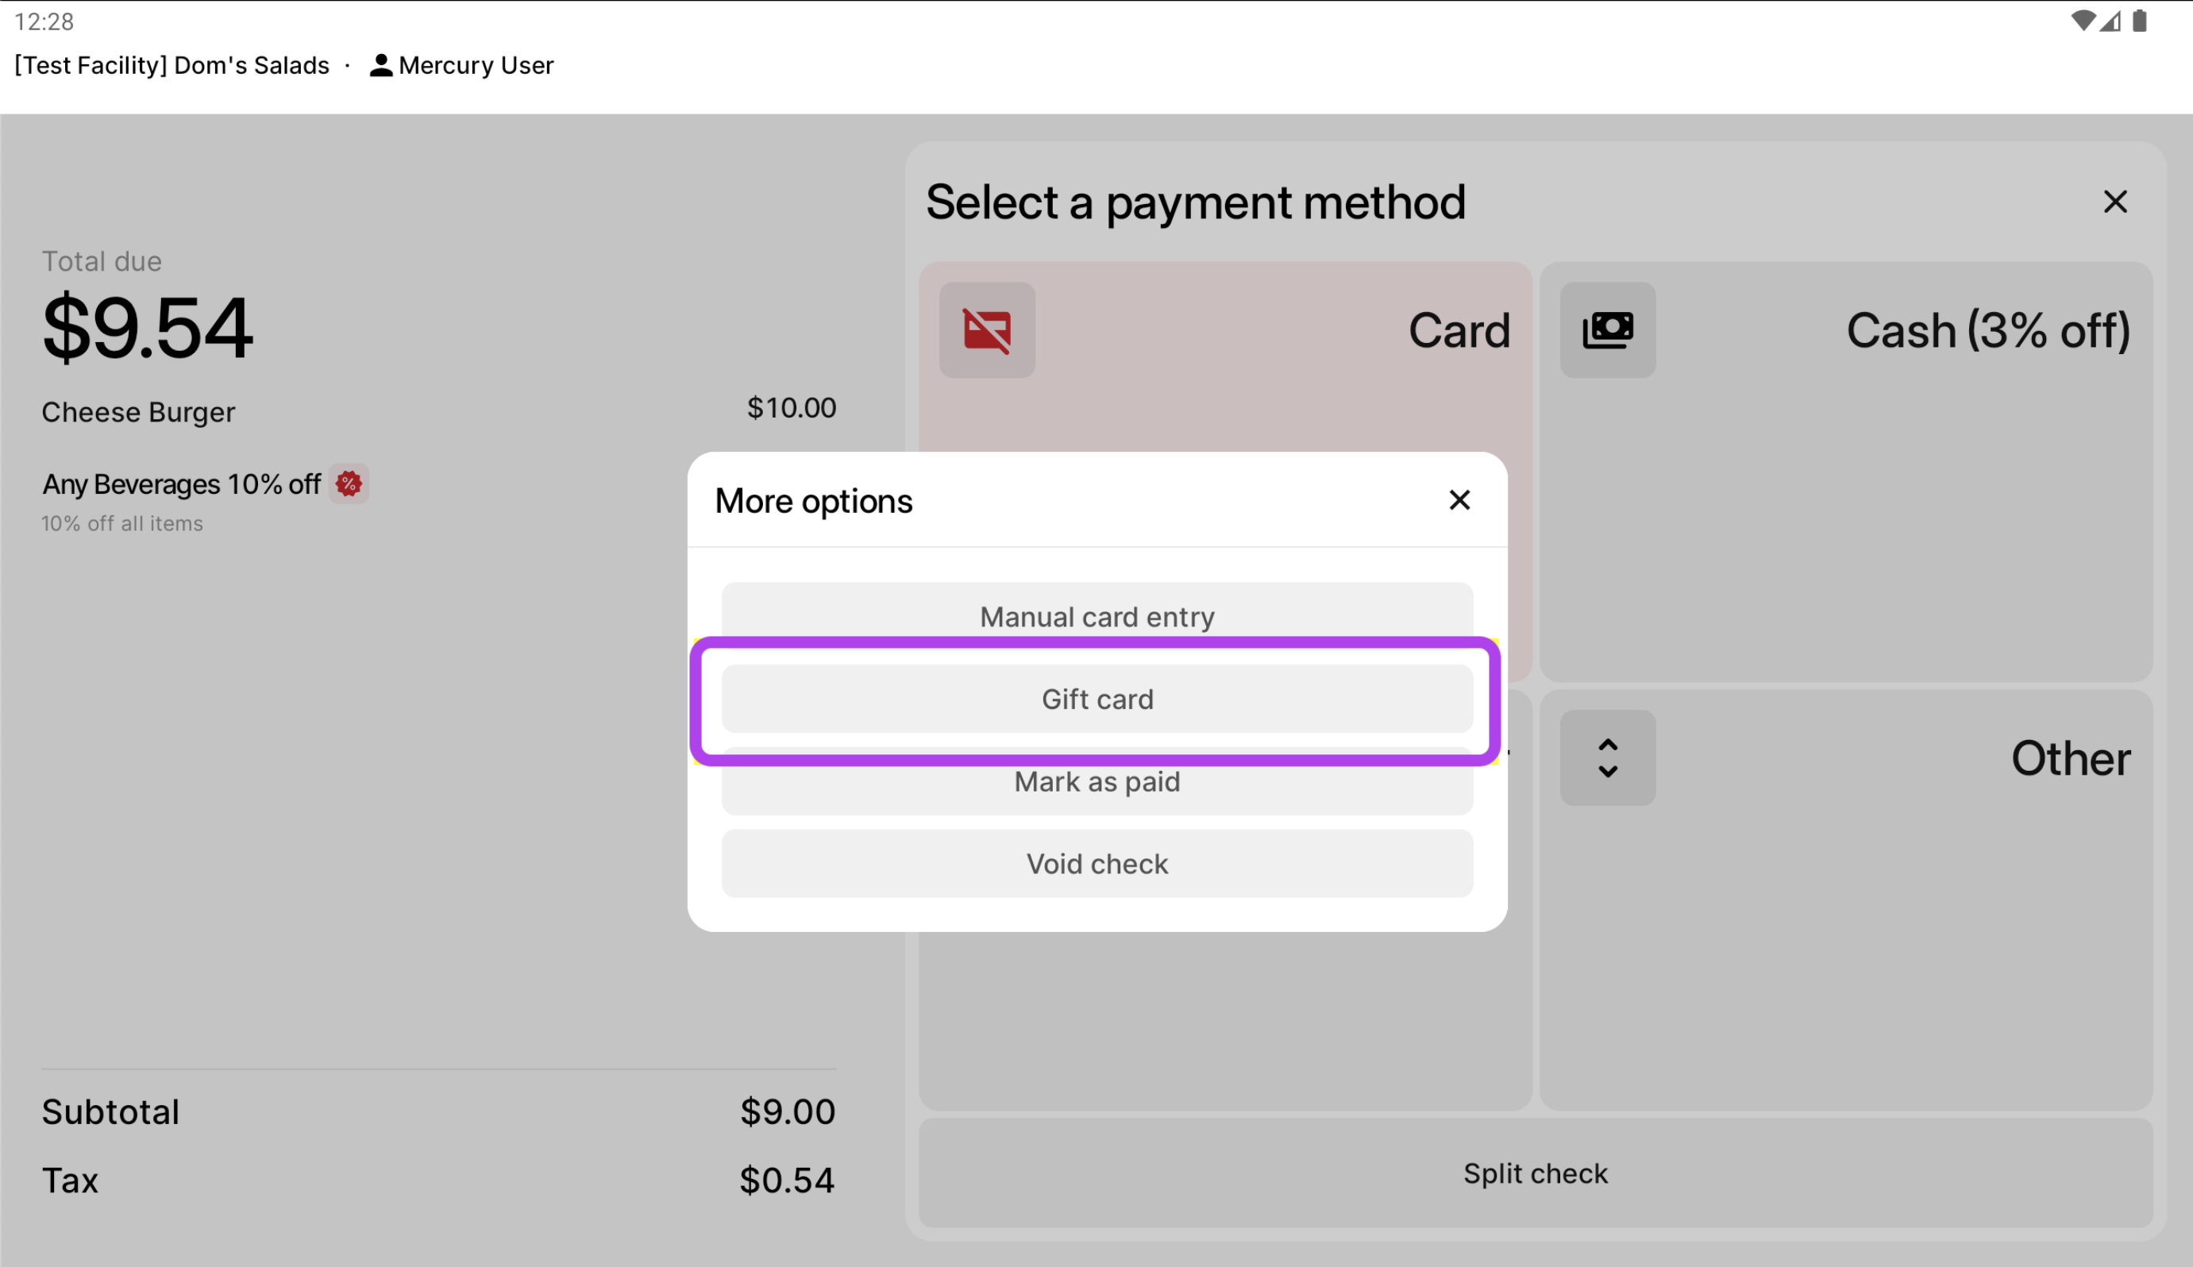Select the Gift card option
Image resolution: width=2193 pixels, height=1267 pixels.
tap(1096, 699)
